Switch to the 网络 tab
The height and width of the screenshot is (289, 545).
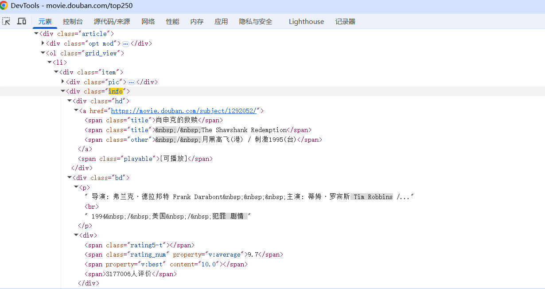coord(148,22)
